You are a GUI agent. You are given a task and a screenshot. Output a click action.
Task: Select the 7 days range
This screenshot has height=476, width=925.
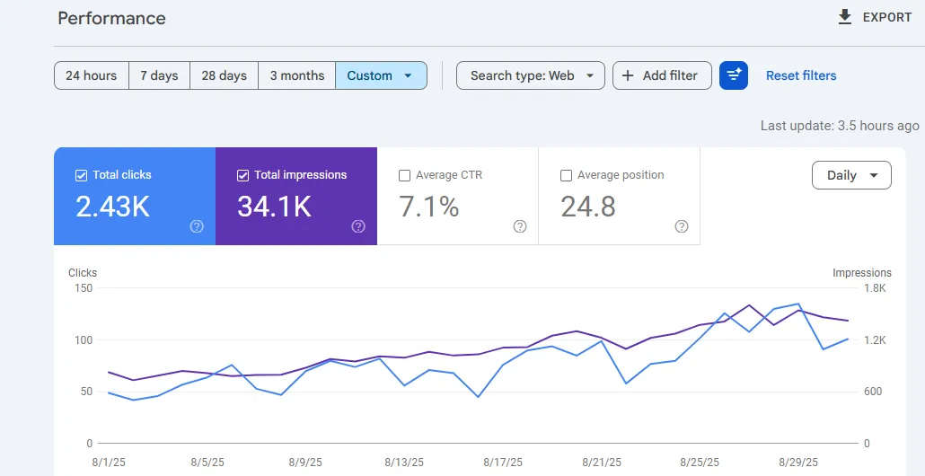pos(159,75)
